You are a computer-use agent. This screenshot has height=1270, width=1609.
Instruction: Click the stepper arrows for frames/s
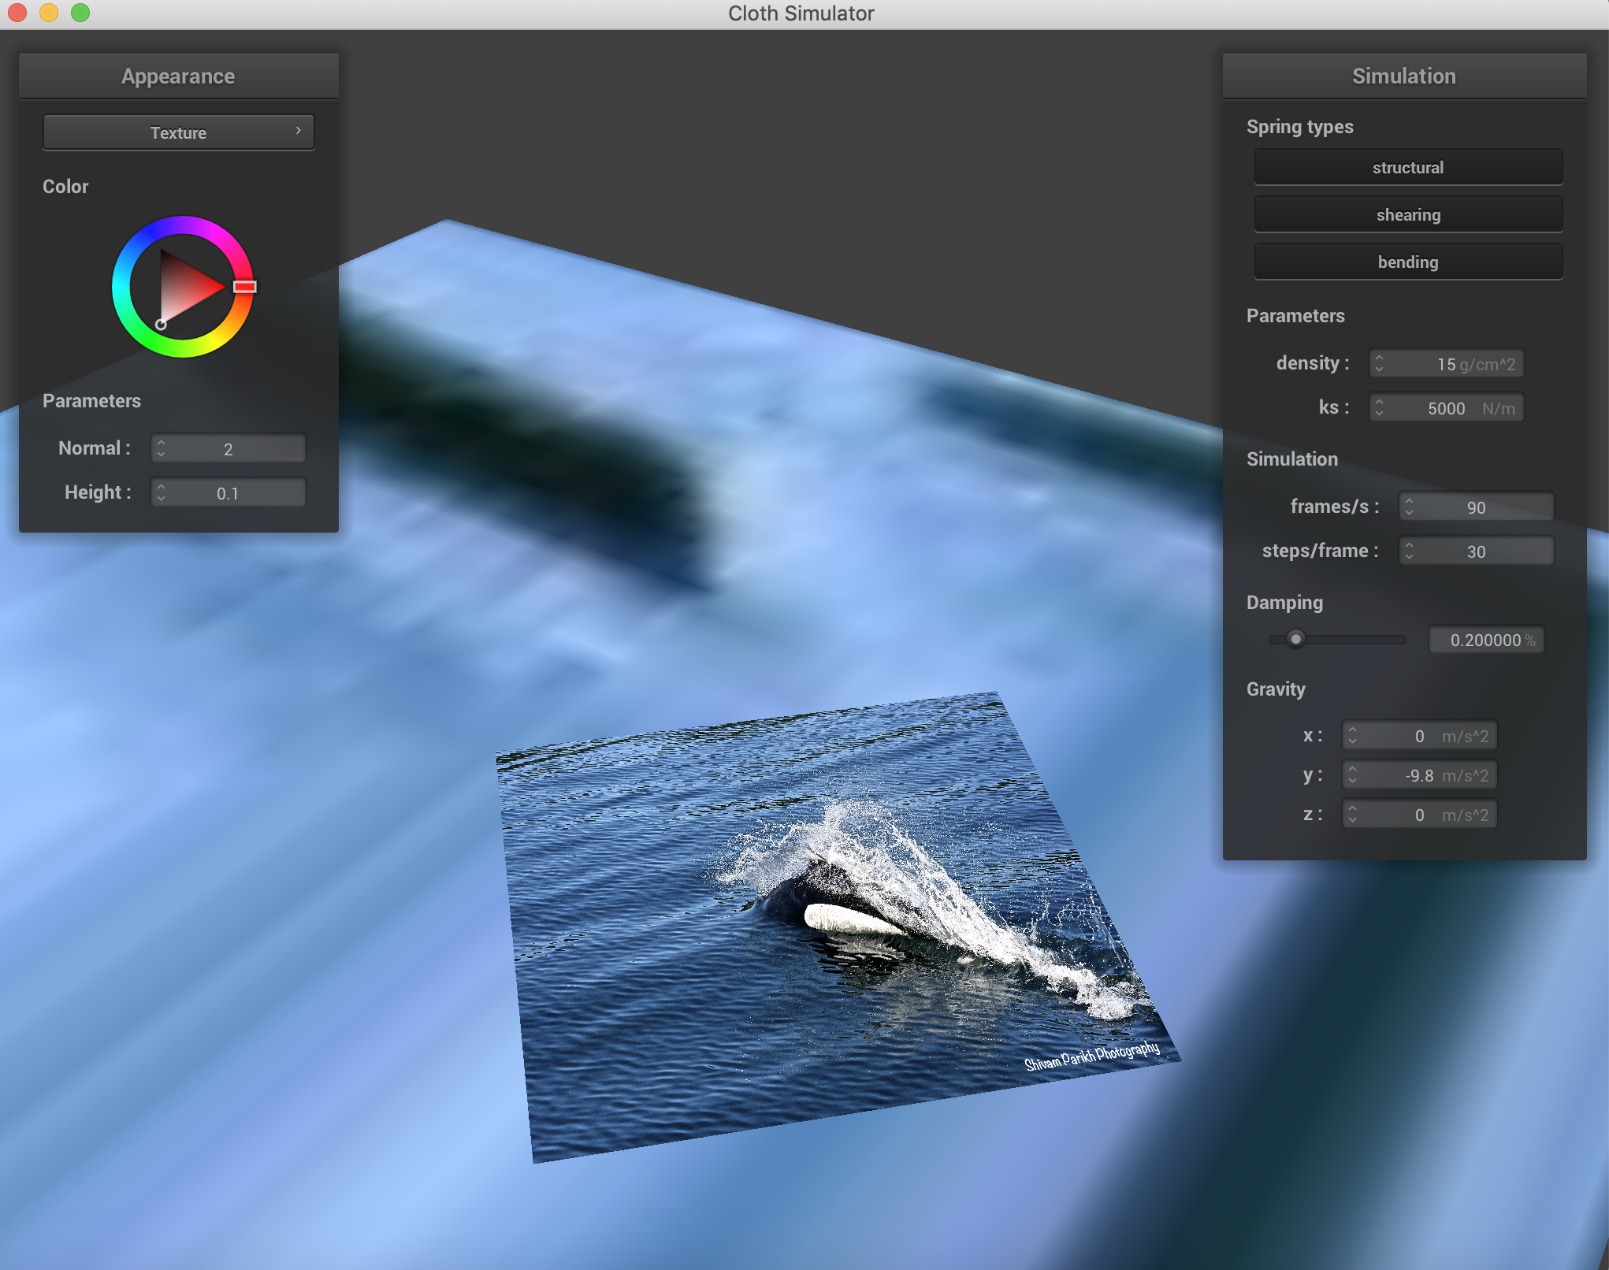(x=1410, y=507)
